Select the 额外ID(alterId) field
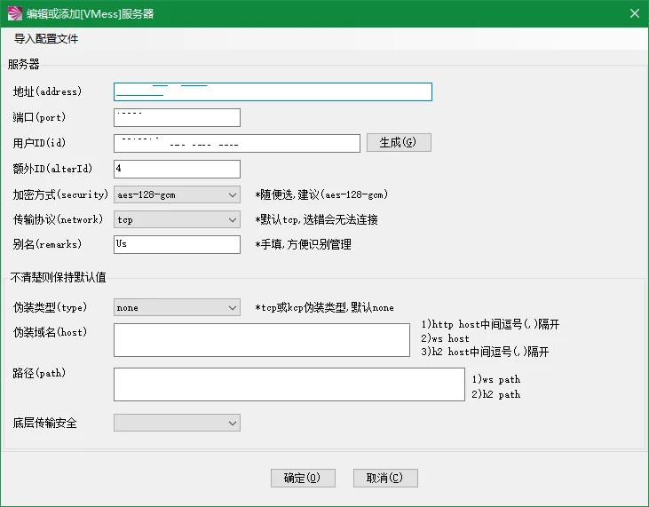 [177, 169]
